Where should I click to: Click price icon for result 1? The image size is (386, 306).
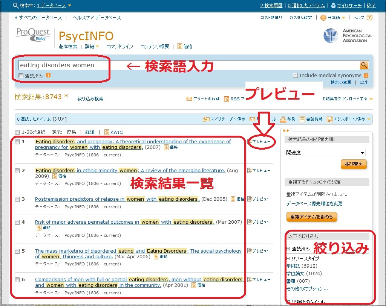coord(166,147)
